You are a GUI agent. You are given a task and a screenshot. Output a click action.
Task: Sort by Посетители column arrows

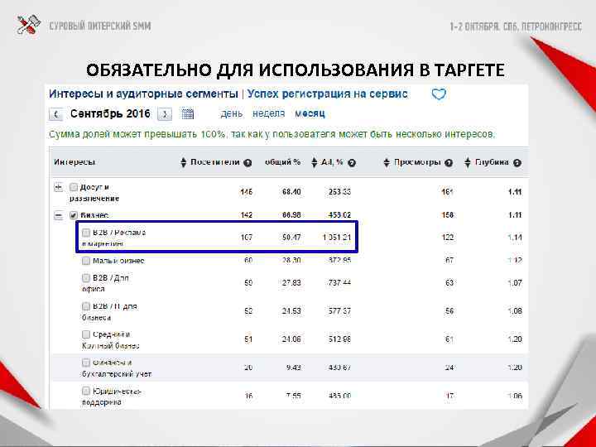coord(183,163)
